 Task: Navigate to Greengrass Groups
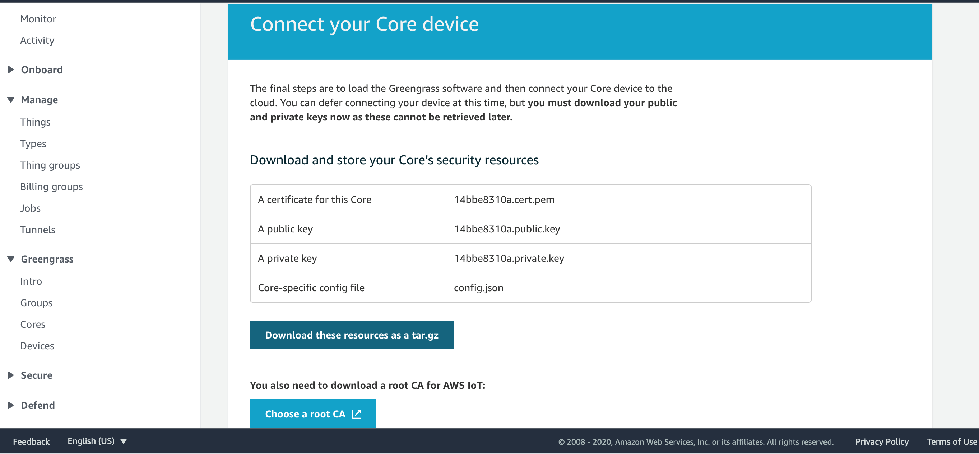pyautogui.click(x=36, y=303)
